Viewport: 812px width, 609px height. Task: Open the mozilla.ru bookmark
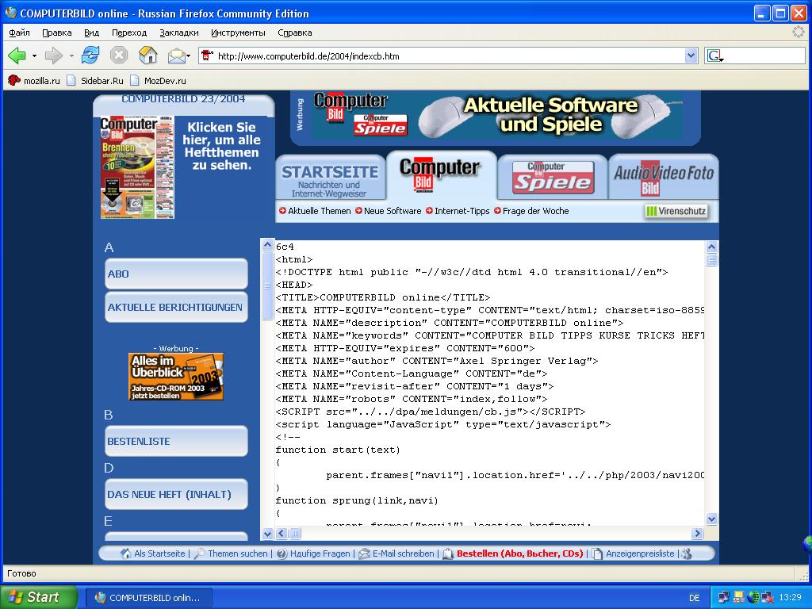(34, 80)
